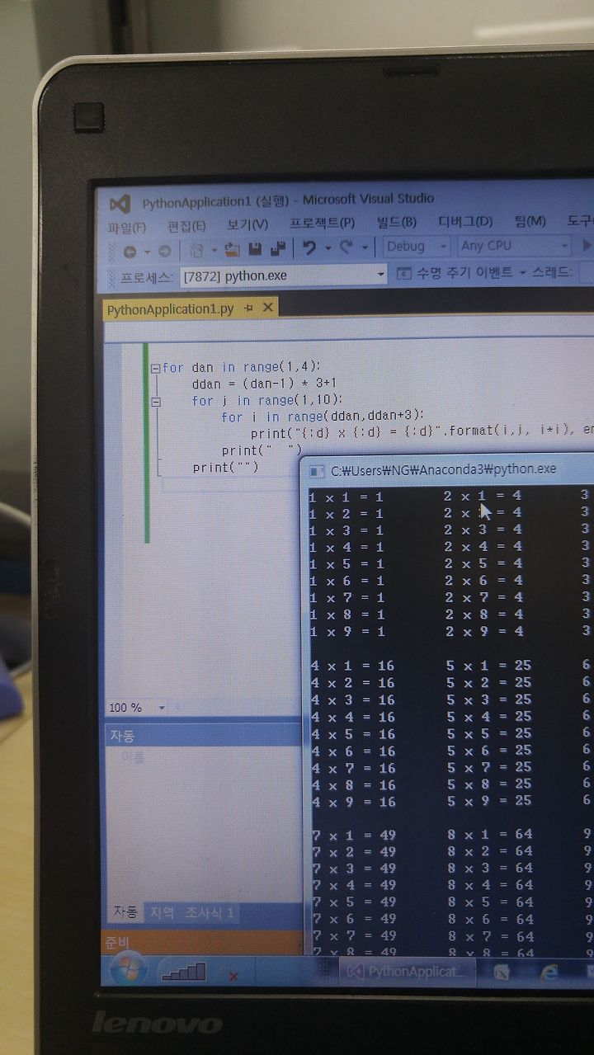Click the Open File folder icon
The image size is (594, 1055).
tap(232, 248)
